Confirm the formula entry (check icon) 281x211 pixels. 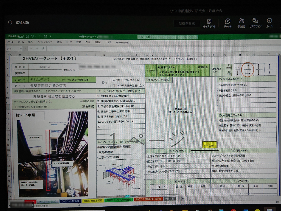coord(37,49)
